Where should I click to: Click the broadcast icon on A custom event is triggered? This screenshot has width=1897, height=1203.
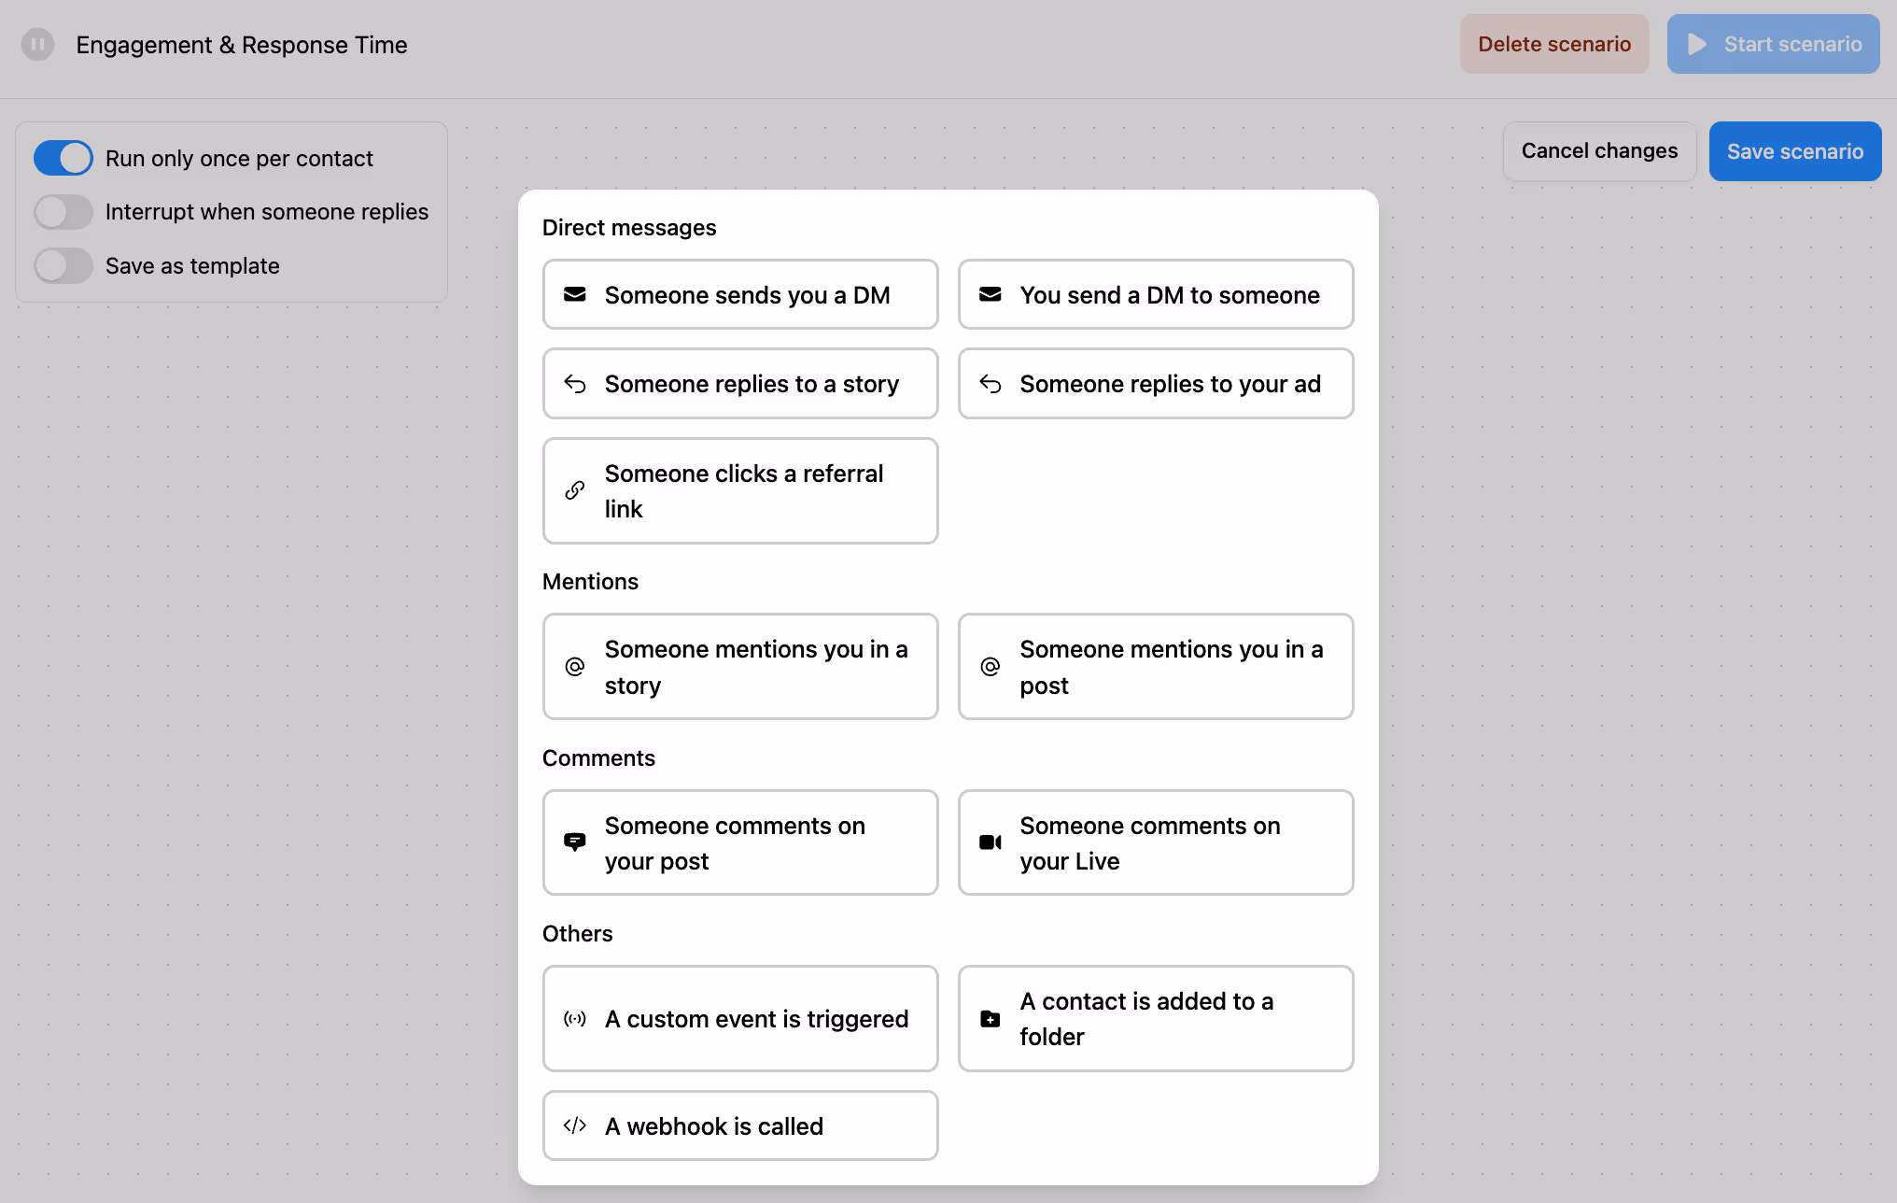(575, 1018)
